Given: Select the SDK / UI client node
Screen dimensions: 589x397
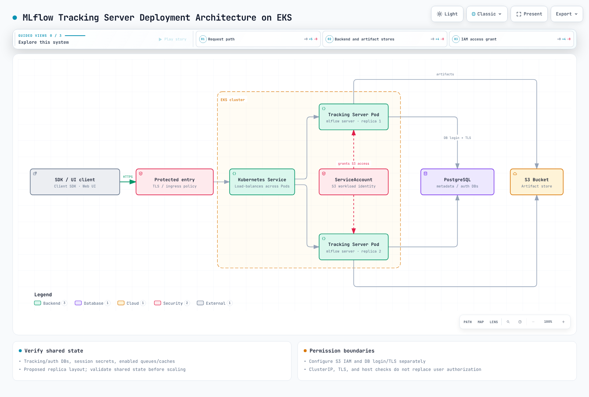Looking at the screenshot, I should pyautogui.click(x=75, y=182).
